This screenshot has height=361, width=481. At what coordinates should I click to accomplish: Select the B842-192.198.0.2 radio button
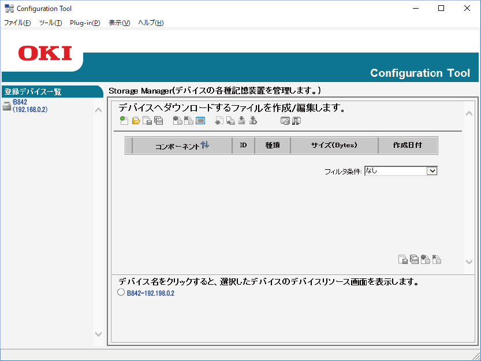click(x=121, y=292)
